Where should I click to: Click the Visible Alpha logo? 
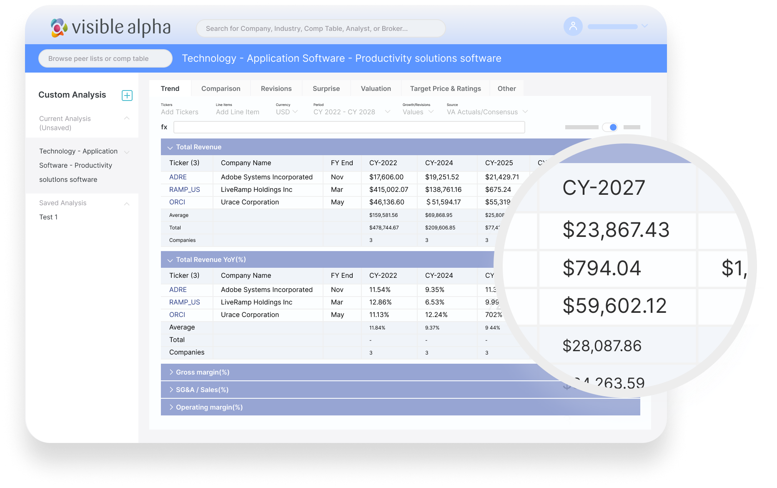click(x=110, y=28)
